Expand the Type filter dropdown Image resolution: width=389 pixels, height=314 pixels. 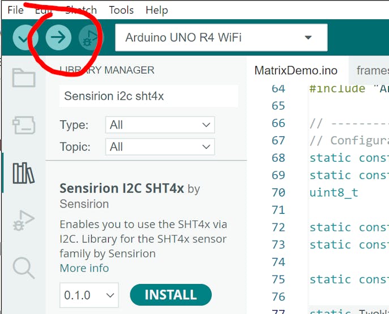tap(160, 124)
